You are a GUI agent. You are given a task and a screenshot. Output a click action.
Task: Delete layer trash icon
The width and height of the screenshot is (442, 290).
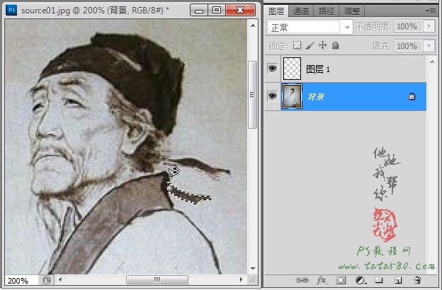(417, 280)
